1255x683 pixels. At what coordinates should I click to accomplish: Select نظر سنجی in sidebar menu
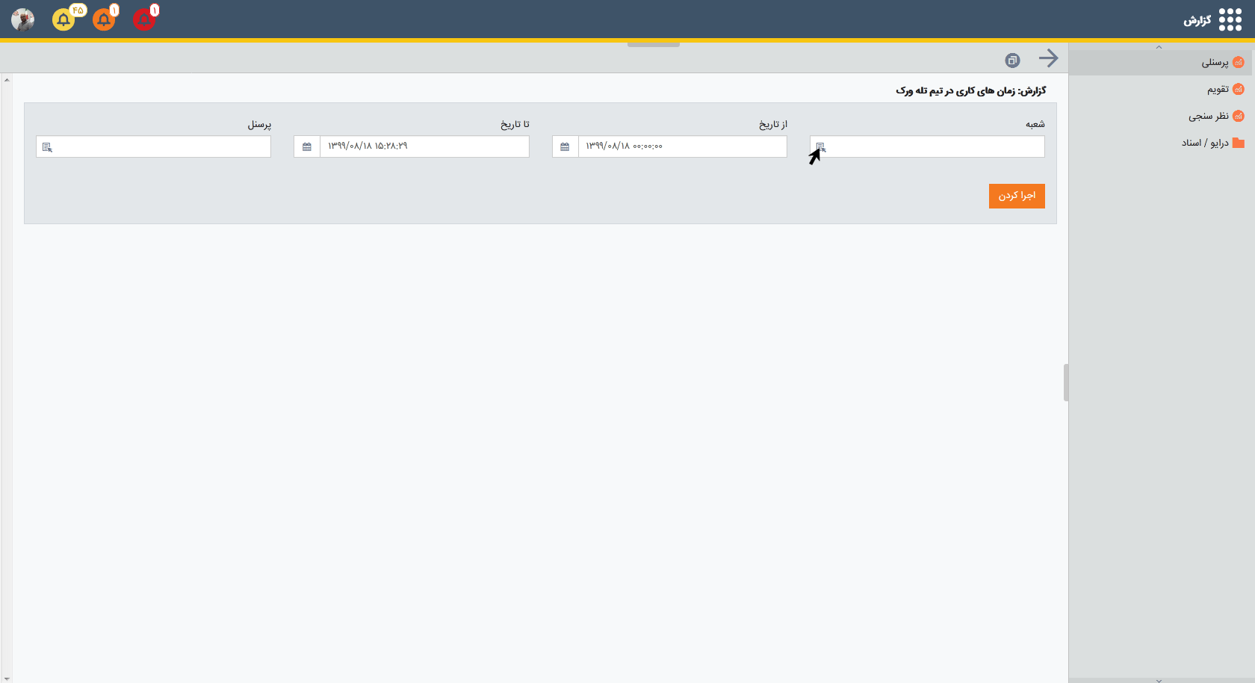[1209, 116]
